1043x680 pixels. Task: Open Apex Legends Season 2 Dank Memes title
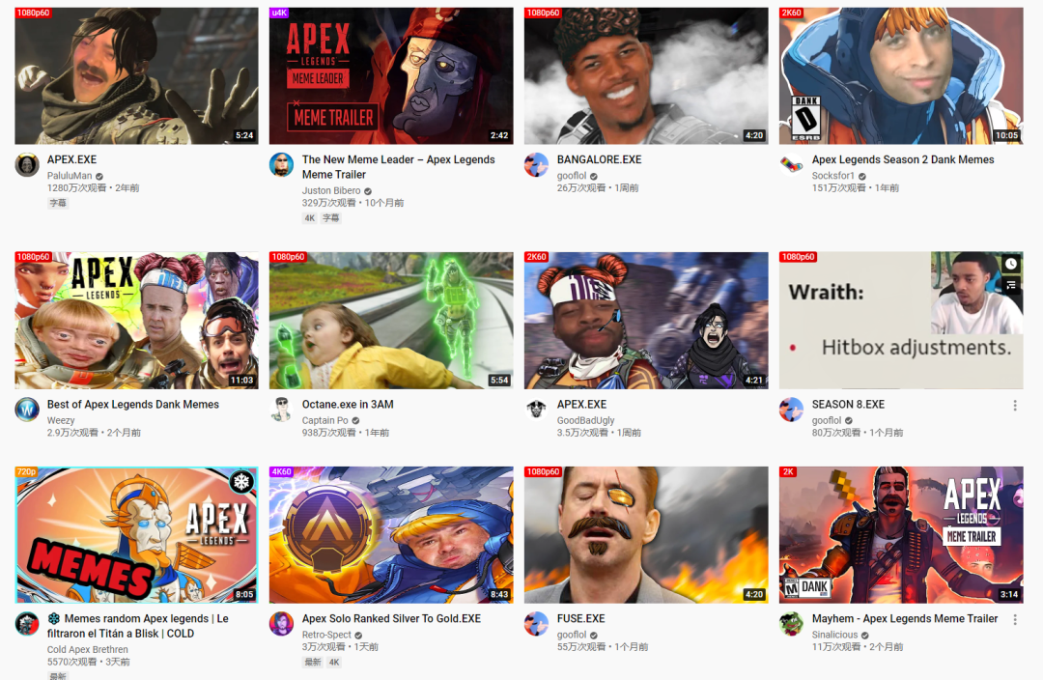[903, 159]
